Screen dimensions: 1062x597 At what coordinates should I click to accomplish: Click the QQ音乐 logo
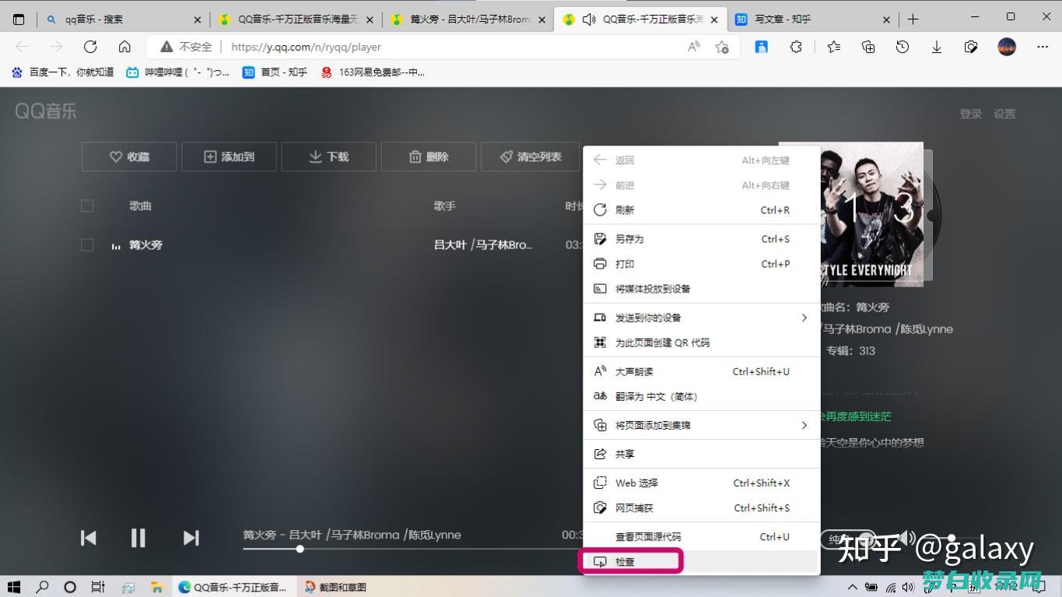click(46, 111)
